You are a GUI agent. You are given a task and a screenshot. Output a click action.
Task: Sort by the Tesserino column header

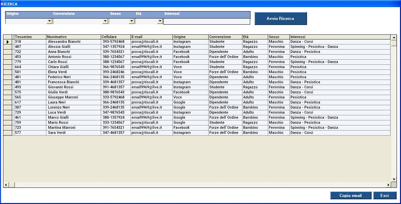point(30,37)
